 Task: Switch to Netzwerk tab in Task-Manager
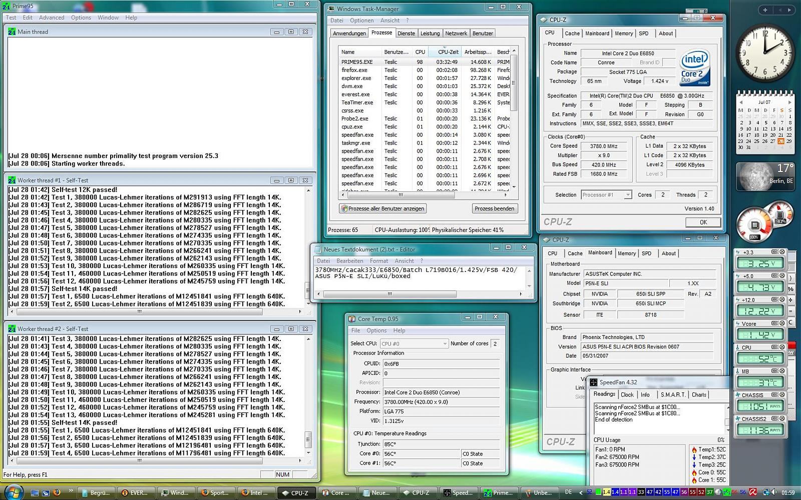pyautogui.click(x=456, y=33)
